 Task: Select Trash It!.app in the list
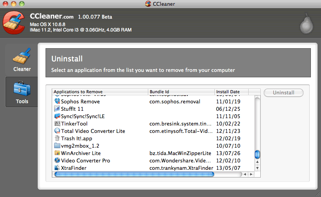click(x=77, y=139)
